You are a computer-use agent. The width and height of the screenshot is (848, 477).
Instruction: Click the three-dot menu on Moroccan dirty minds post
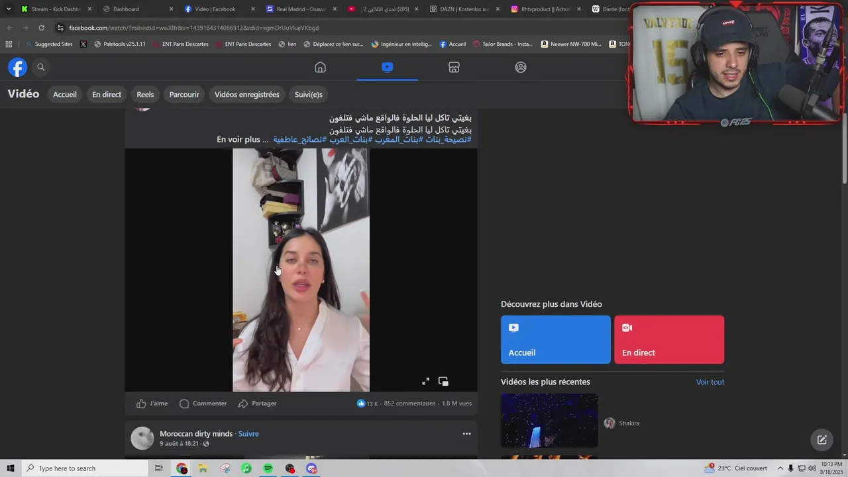pos(466,434)
